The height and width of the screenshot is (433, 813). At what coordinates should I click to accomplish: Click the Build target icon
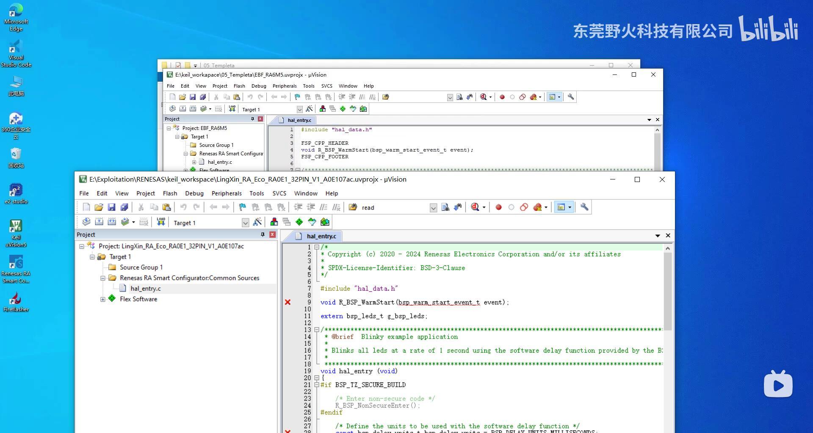[99, 222]
